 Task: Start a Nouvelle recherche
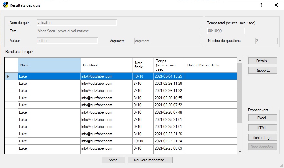150,160
